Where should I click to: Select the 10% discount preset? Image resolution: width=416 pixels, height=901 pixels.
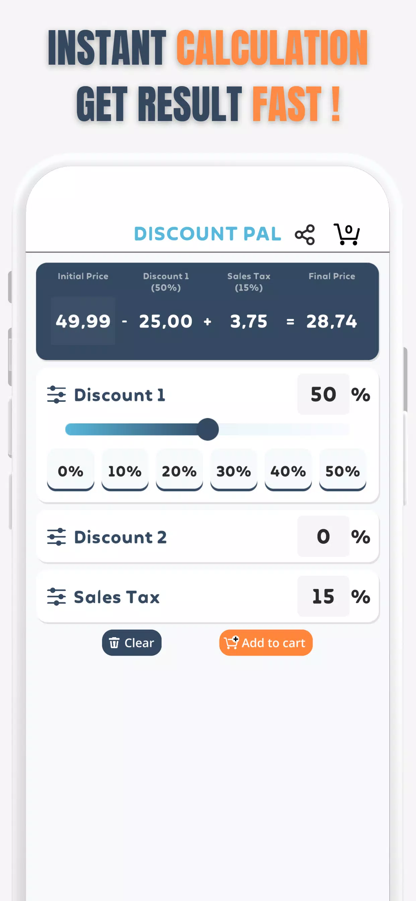pos(125,471)
